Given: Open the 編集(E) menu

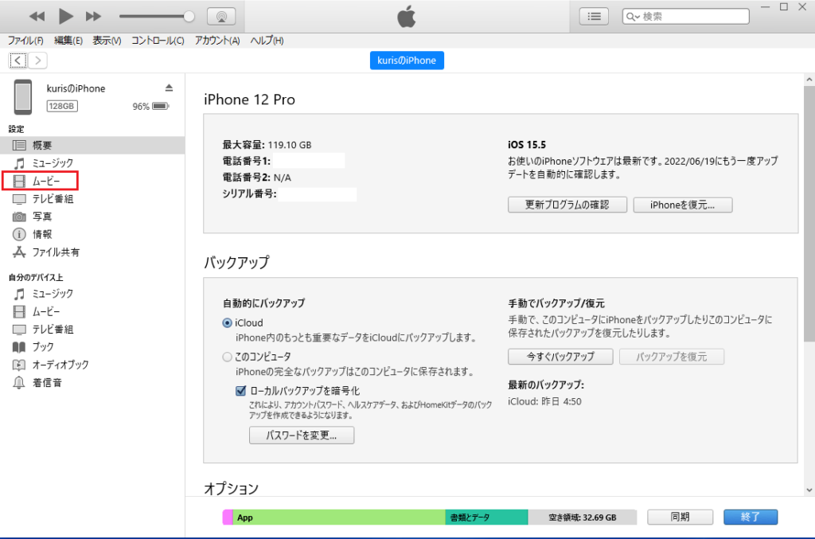Looking at the screenshot, I should pyautogui.click(x=68, y=41).
